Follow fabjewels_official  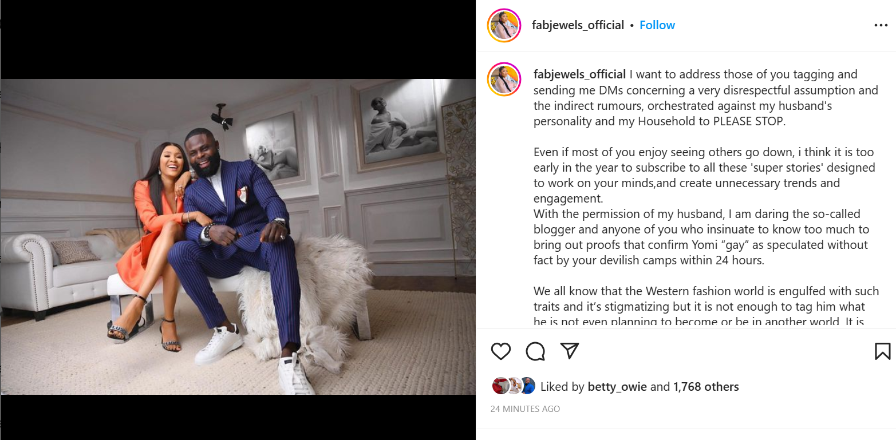point(657,25)
